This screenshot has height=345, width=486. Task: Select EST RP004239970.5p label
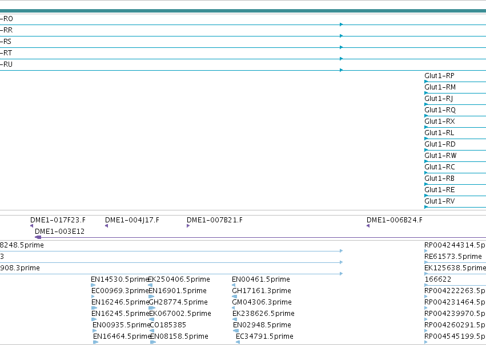click(x=455, y=314)
